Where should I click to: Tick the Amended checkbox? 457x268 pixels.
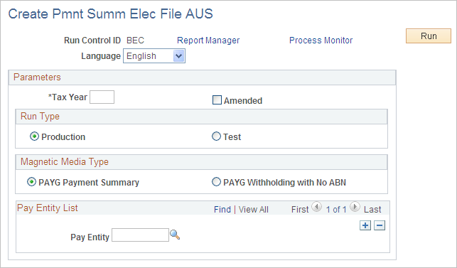click(217, 100)
